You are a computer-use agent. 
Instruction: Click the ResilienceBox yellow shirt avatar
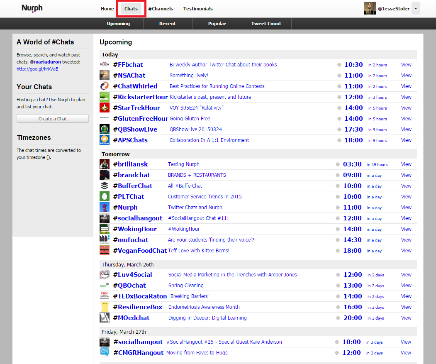(x=105, y=307)
